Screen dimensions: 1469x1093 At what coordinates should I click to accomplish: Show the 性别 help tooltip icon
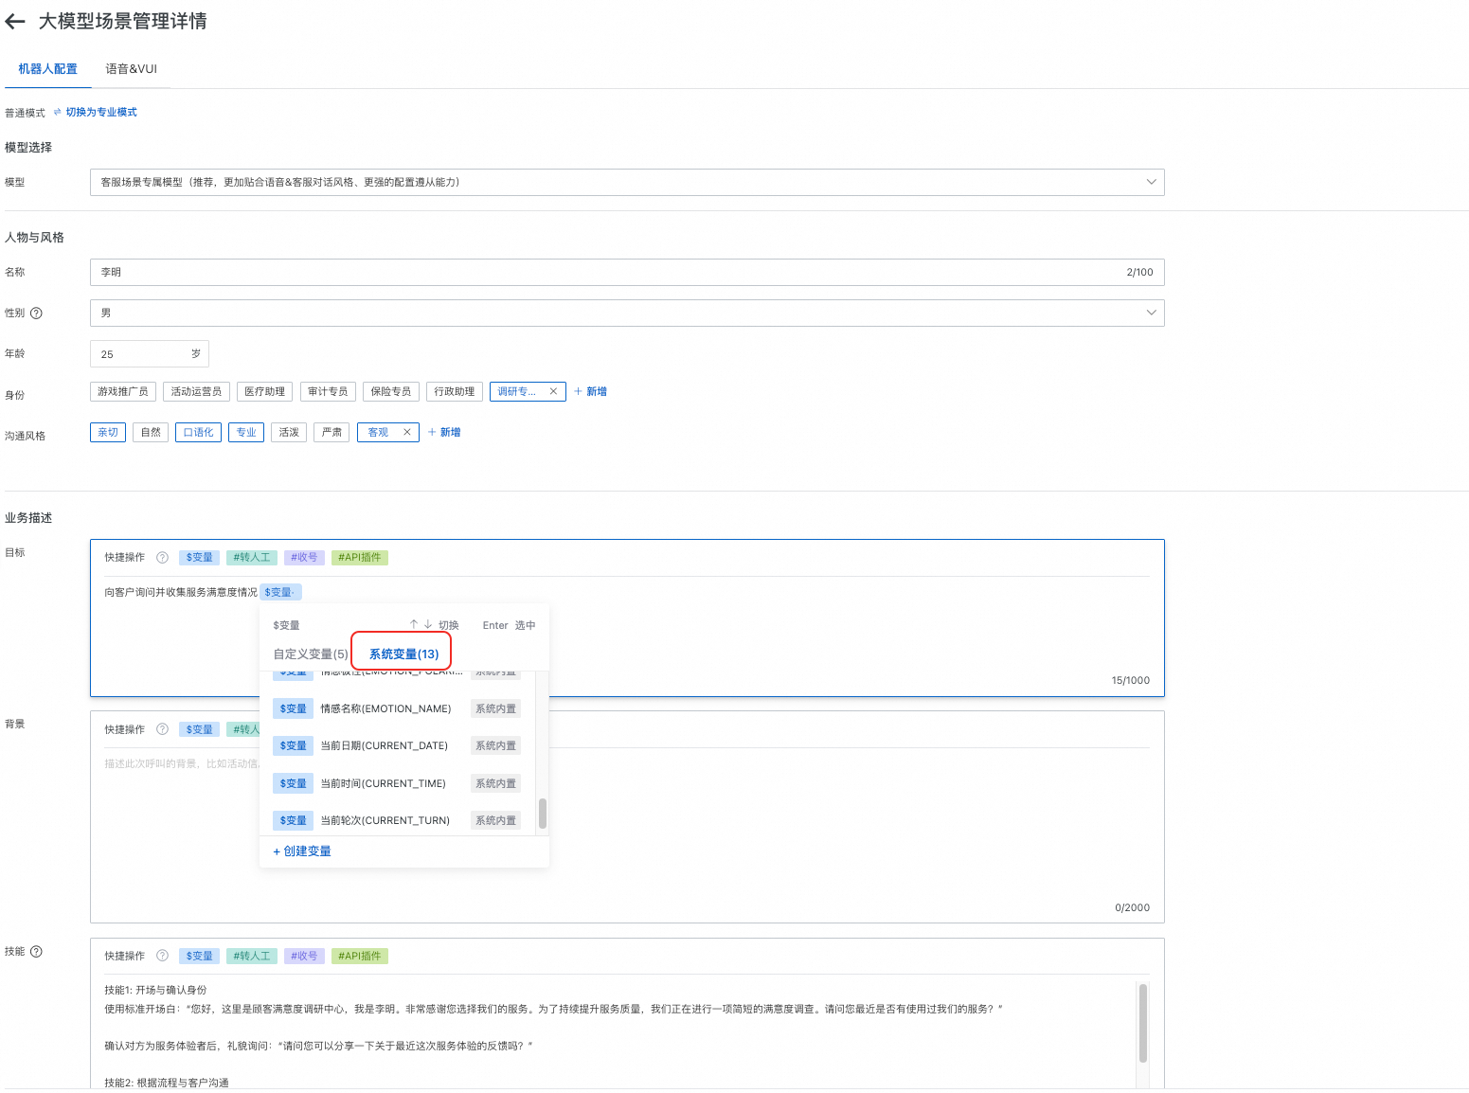click(36, 313)
